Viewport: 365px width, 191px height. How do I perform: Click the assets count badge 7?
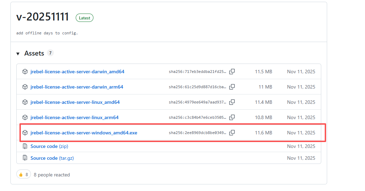(x=50, y=53)
